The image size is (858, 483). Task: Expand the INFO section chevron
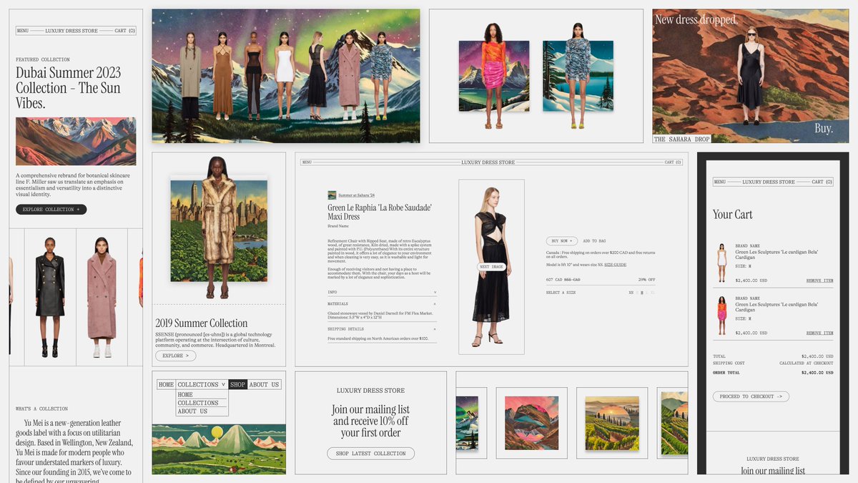435,293
